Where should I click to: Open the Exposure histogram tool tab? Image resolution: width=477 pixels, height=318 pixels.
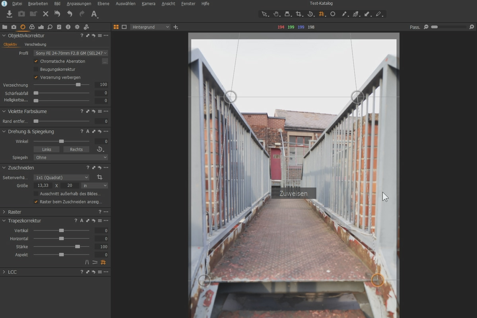tap(41, 27)
